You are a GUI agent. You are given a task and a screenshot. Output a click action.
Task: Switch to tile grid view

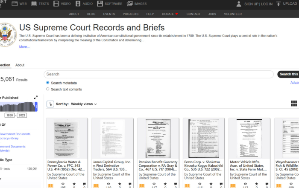(294, 104)
